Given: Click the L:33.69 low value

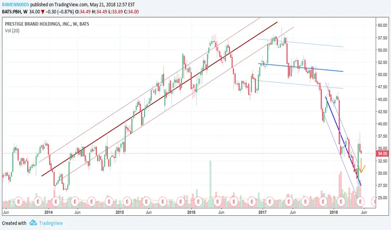Looking at the screenshot, I should pos(115,12).
